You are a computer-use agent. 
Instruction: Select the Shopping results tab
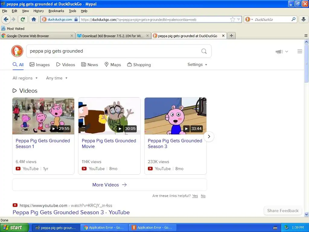139,65
